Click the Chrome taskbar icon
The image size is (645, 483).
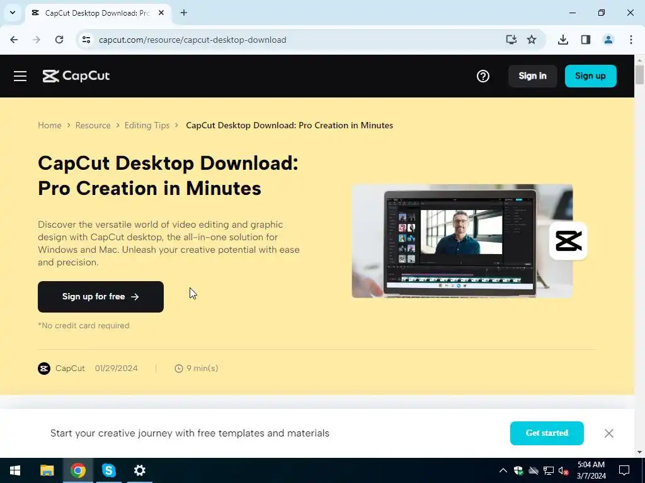click(77, 470)
